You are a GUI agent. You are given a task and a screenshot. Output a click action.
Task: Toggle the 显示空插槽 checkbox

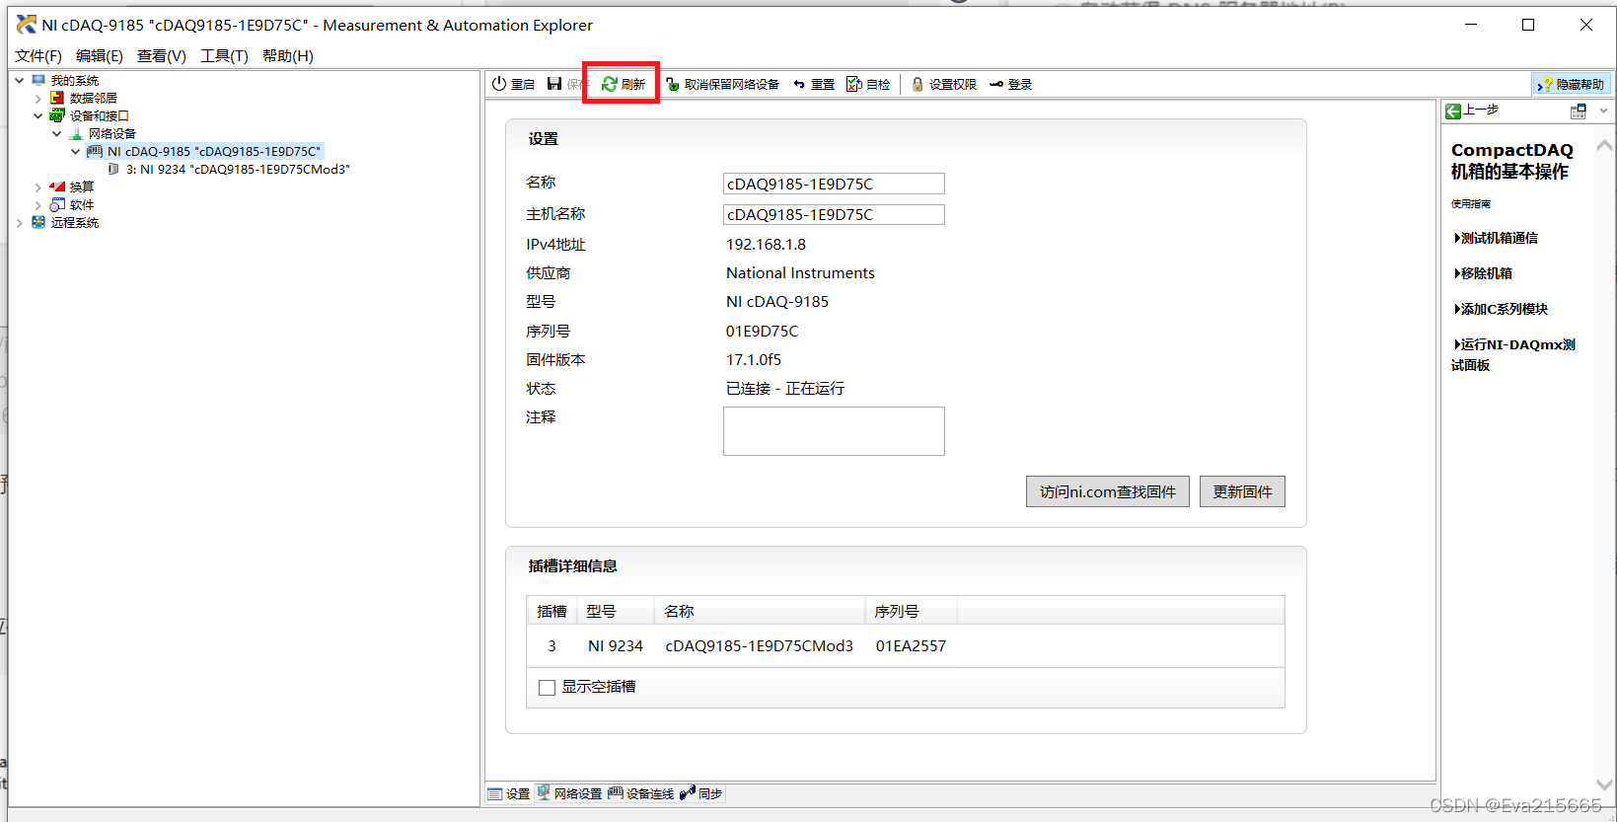547,688
